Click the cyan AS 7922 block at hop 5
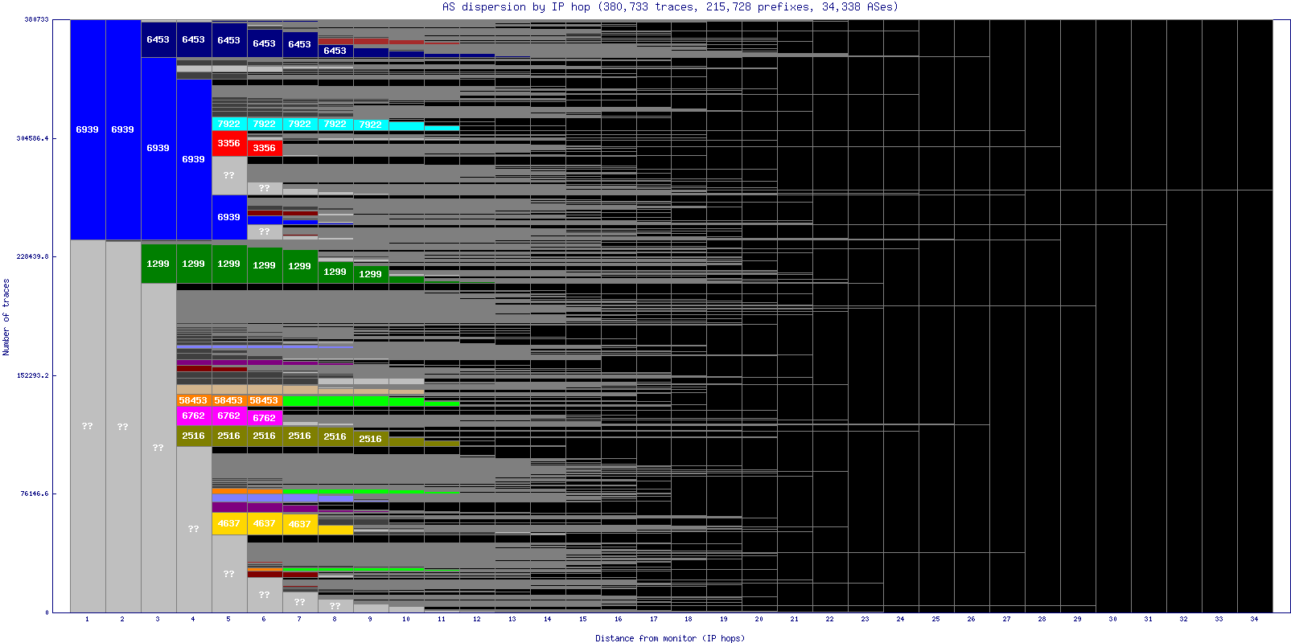1291x643 pixels. click(x=229, y=124)
